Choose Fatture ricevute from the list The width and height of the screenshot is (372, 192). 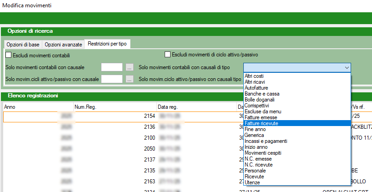click(x=261, y=123)
